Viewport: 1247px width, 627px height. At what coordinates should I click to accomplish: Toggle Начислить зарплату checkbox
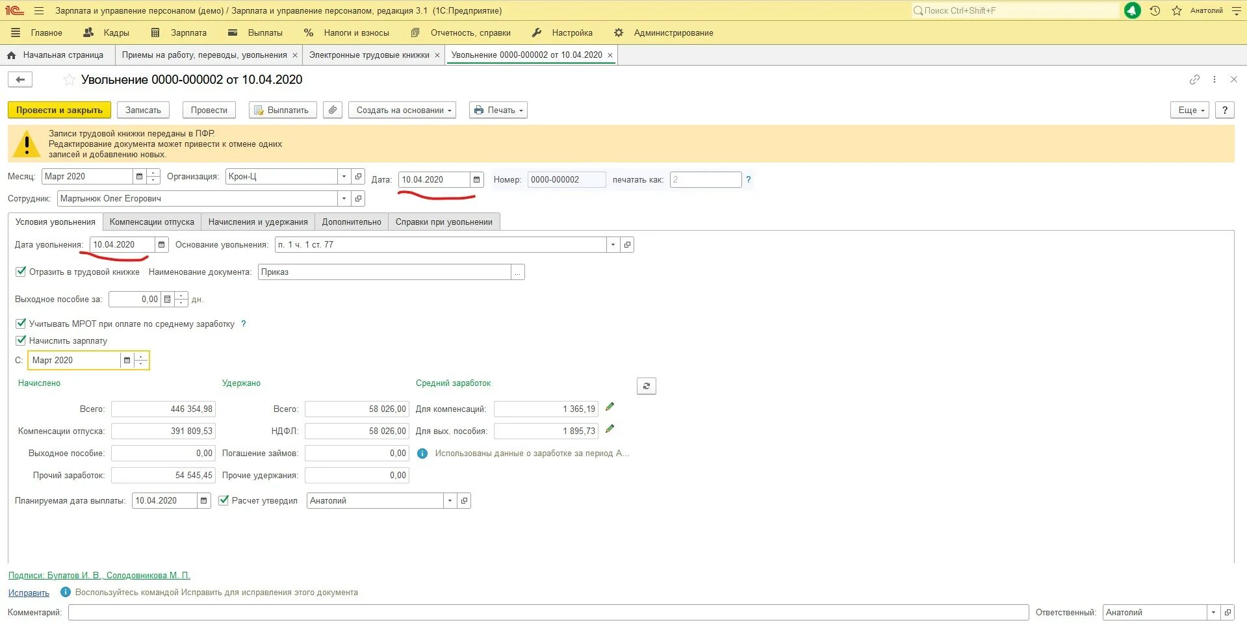click(x=21, y=340)
